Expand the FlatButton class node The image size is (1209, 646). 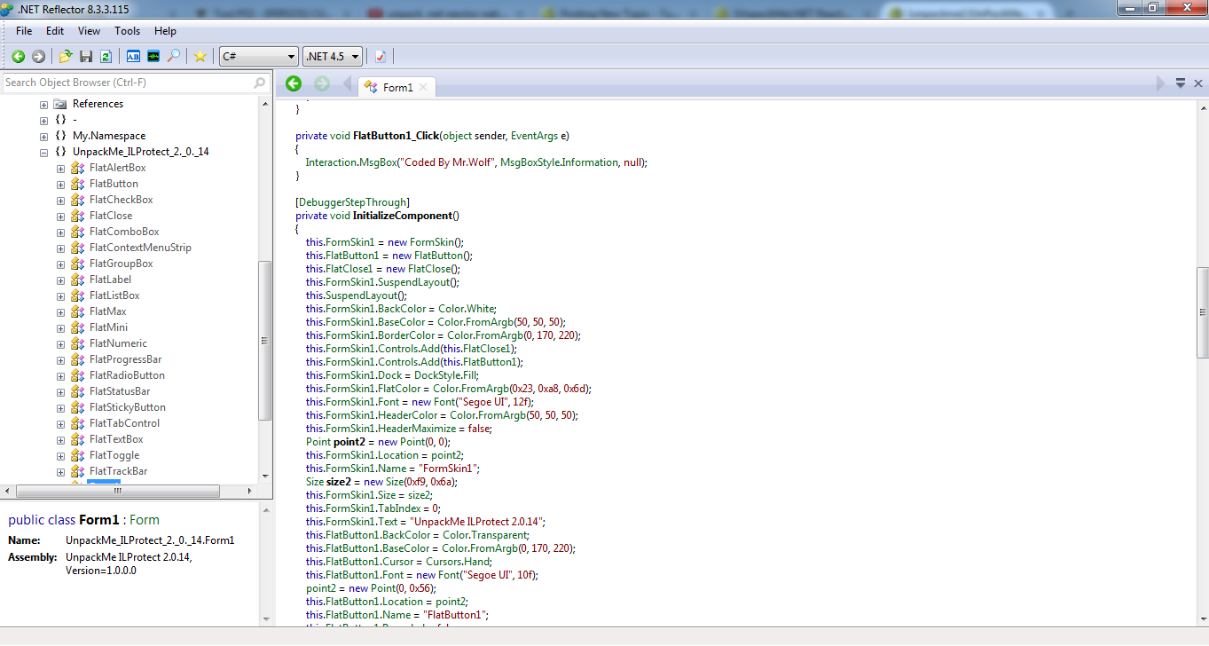point(60,185)
